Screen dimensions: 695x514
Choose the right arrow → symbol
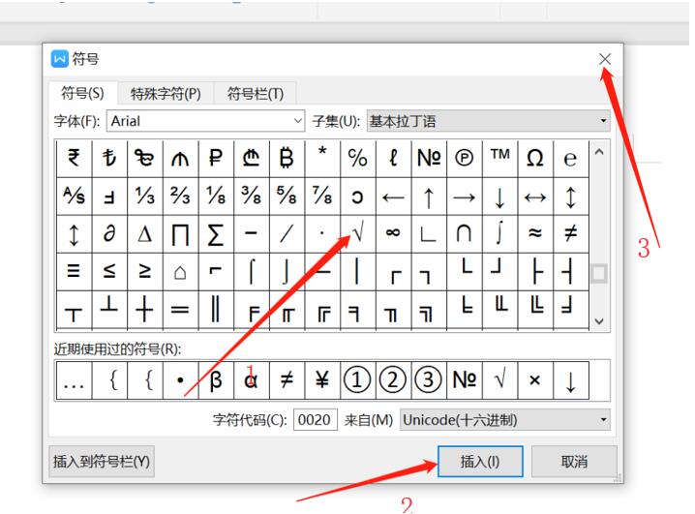[464, 197]
